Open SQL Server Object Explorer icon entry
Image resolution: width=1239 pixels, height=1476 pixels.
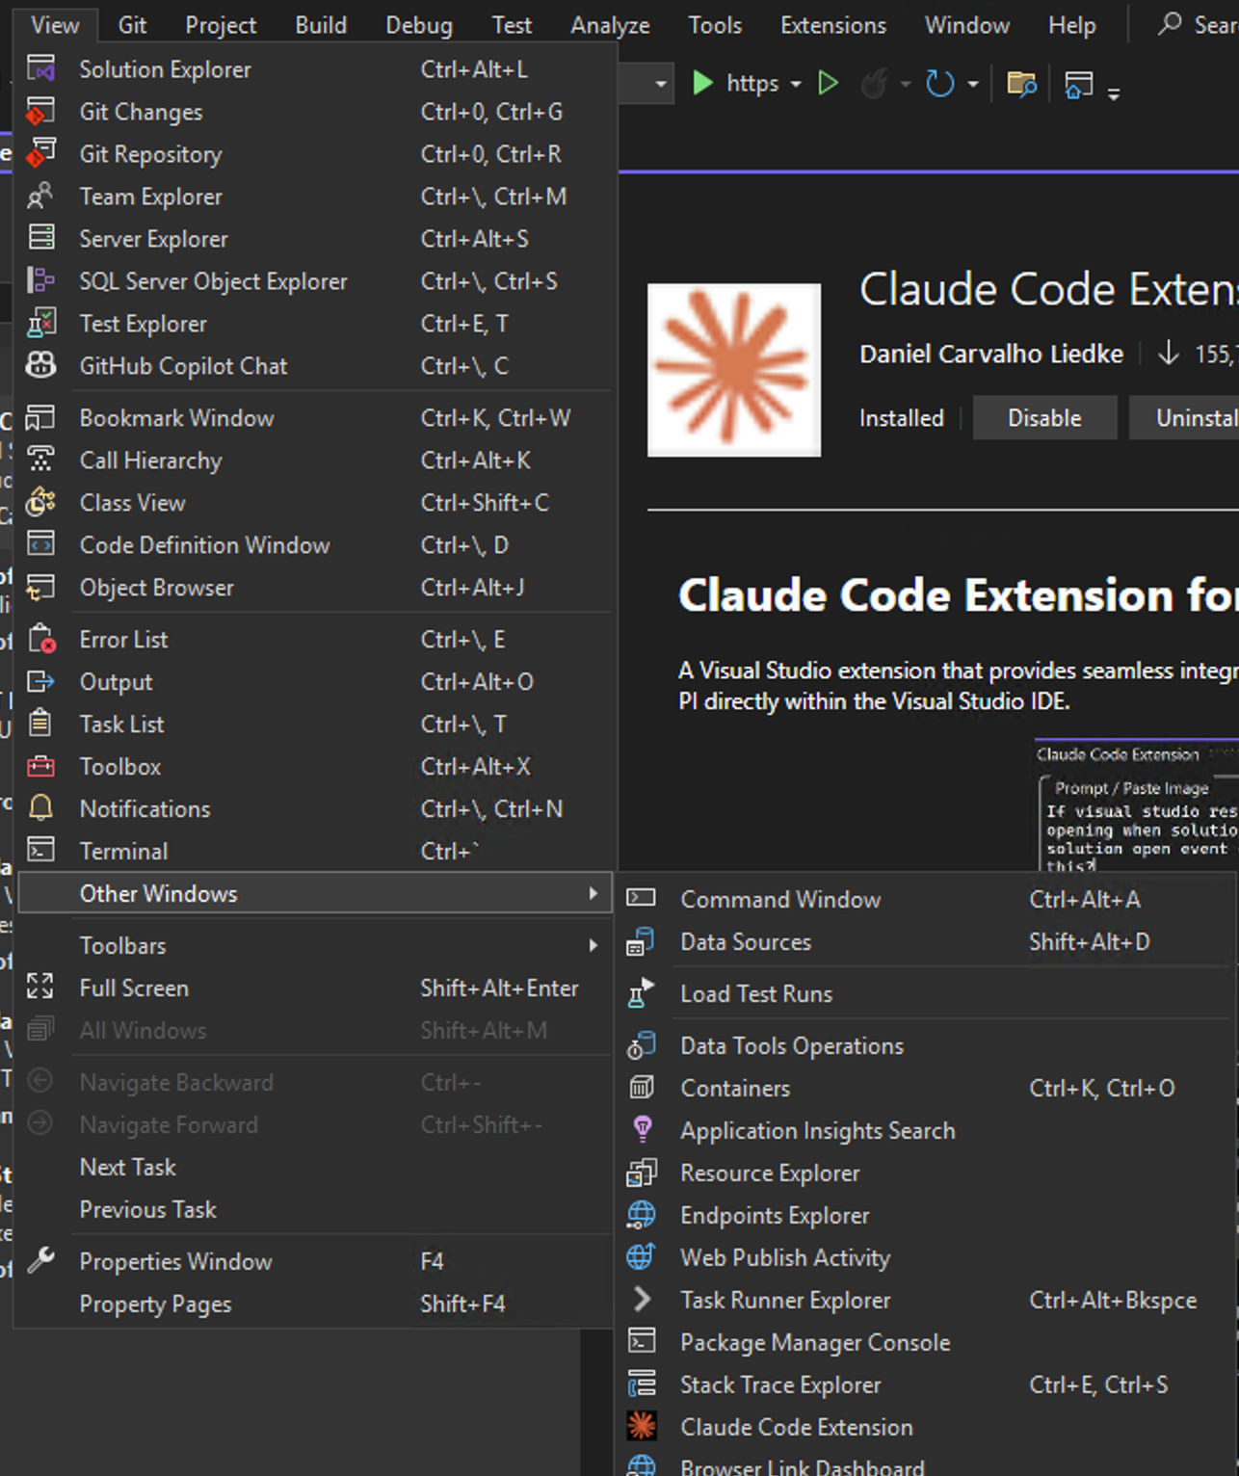point(40,281)
